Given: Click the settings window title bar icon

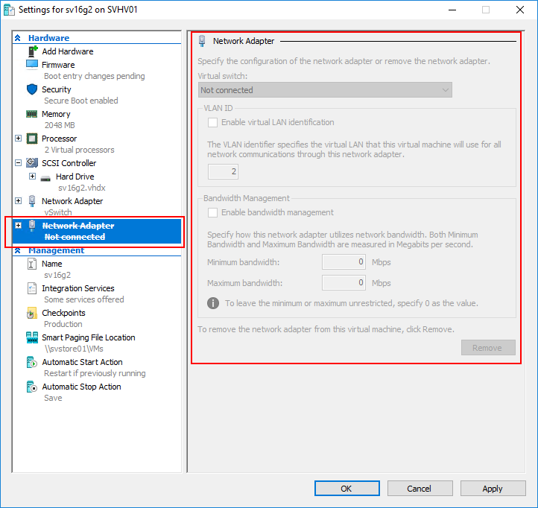Looking at the screenshot, I should [9, 10].
